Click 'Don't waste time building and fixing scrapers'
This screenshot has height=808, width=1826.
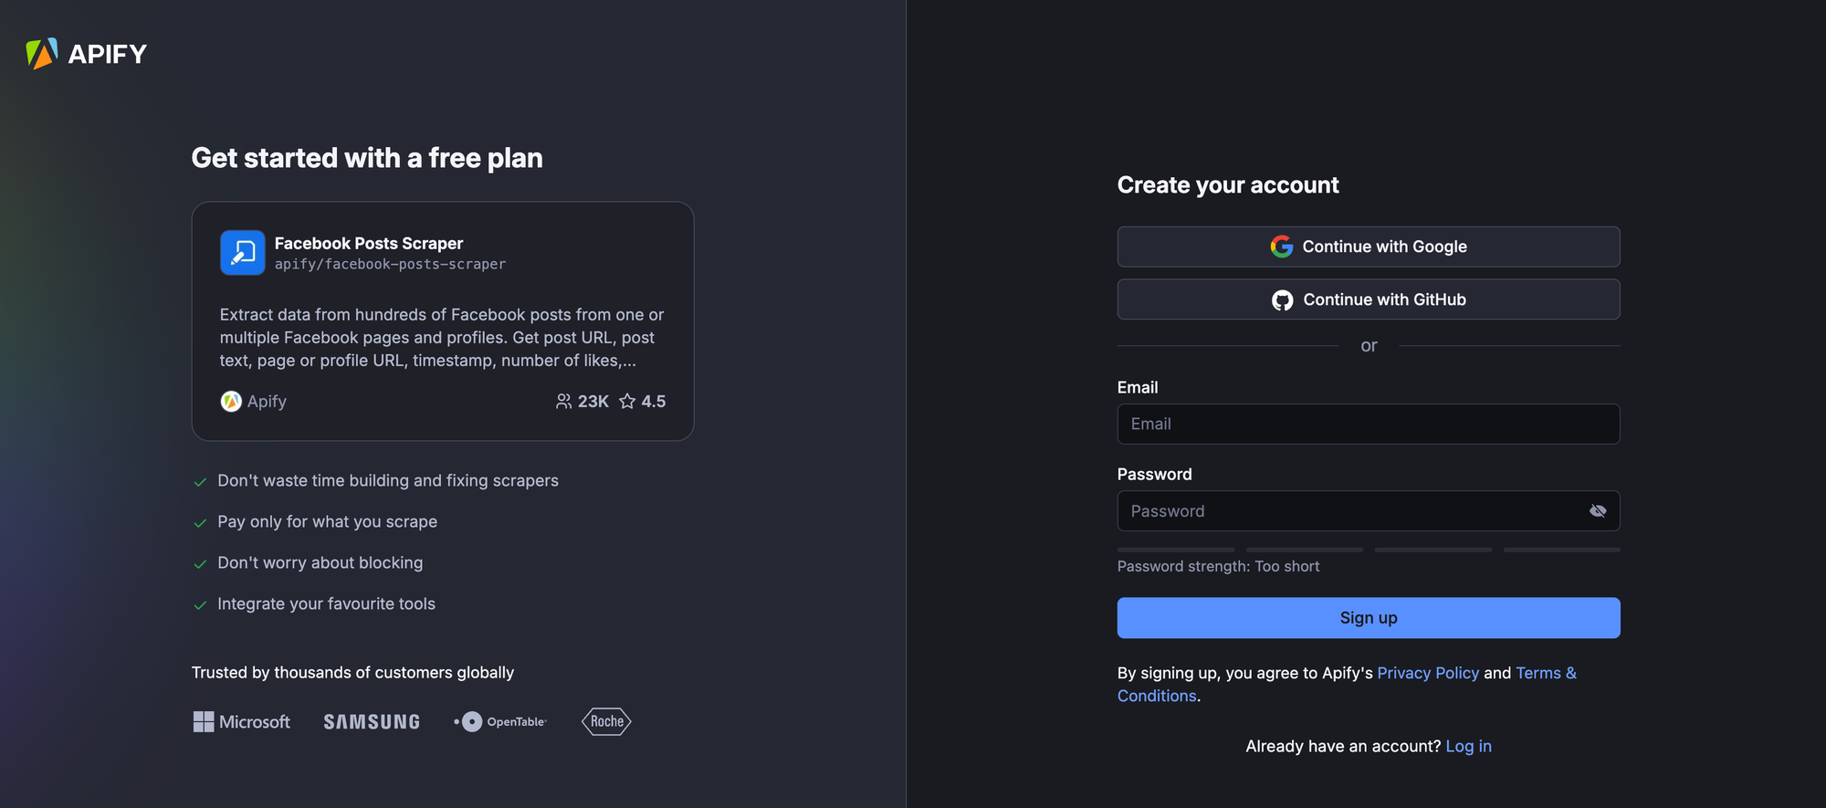pyautogui.click(x=388, y=481)
